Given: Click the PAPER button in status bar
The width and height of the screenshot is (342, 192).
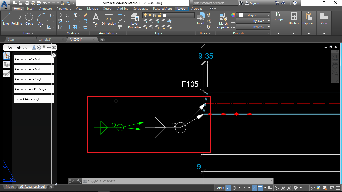Looking at the screenshot, I should point(220,188).
